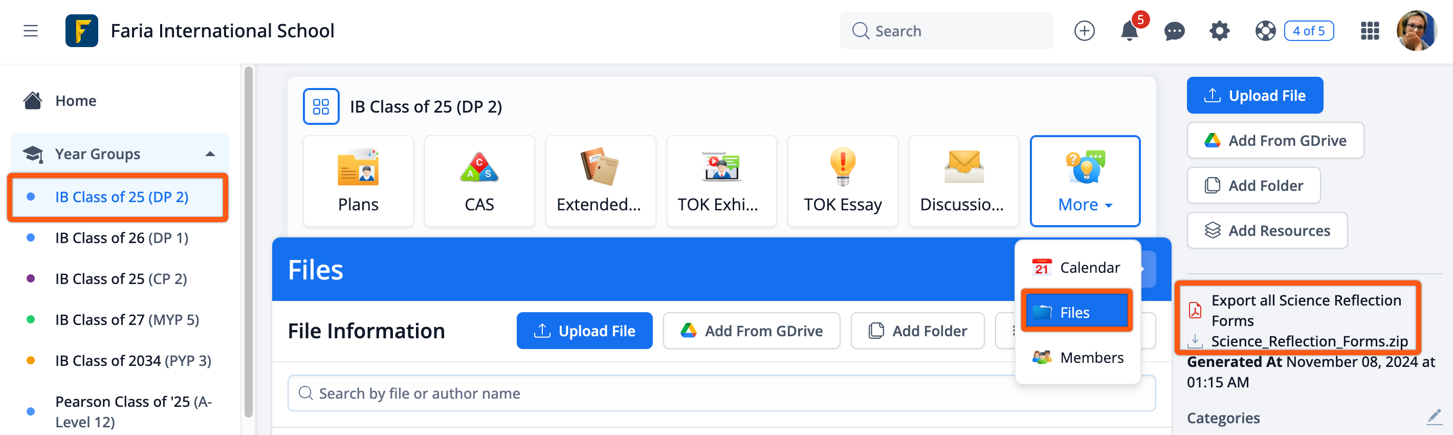Edit Categories with the pencil icon
Viewport: 1453px width, 435px height.
pyautogui.click(x=1434, y=417)
